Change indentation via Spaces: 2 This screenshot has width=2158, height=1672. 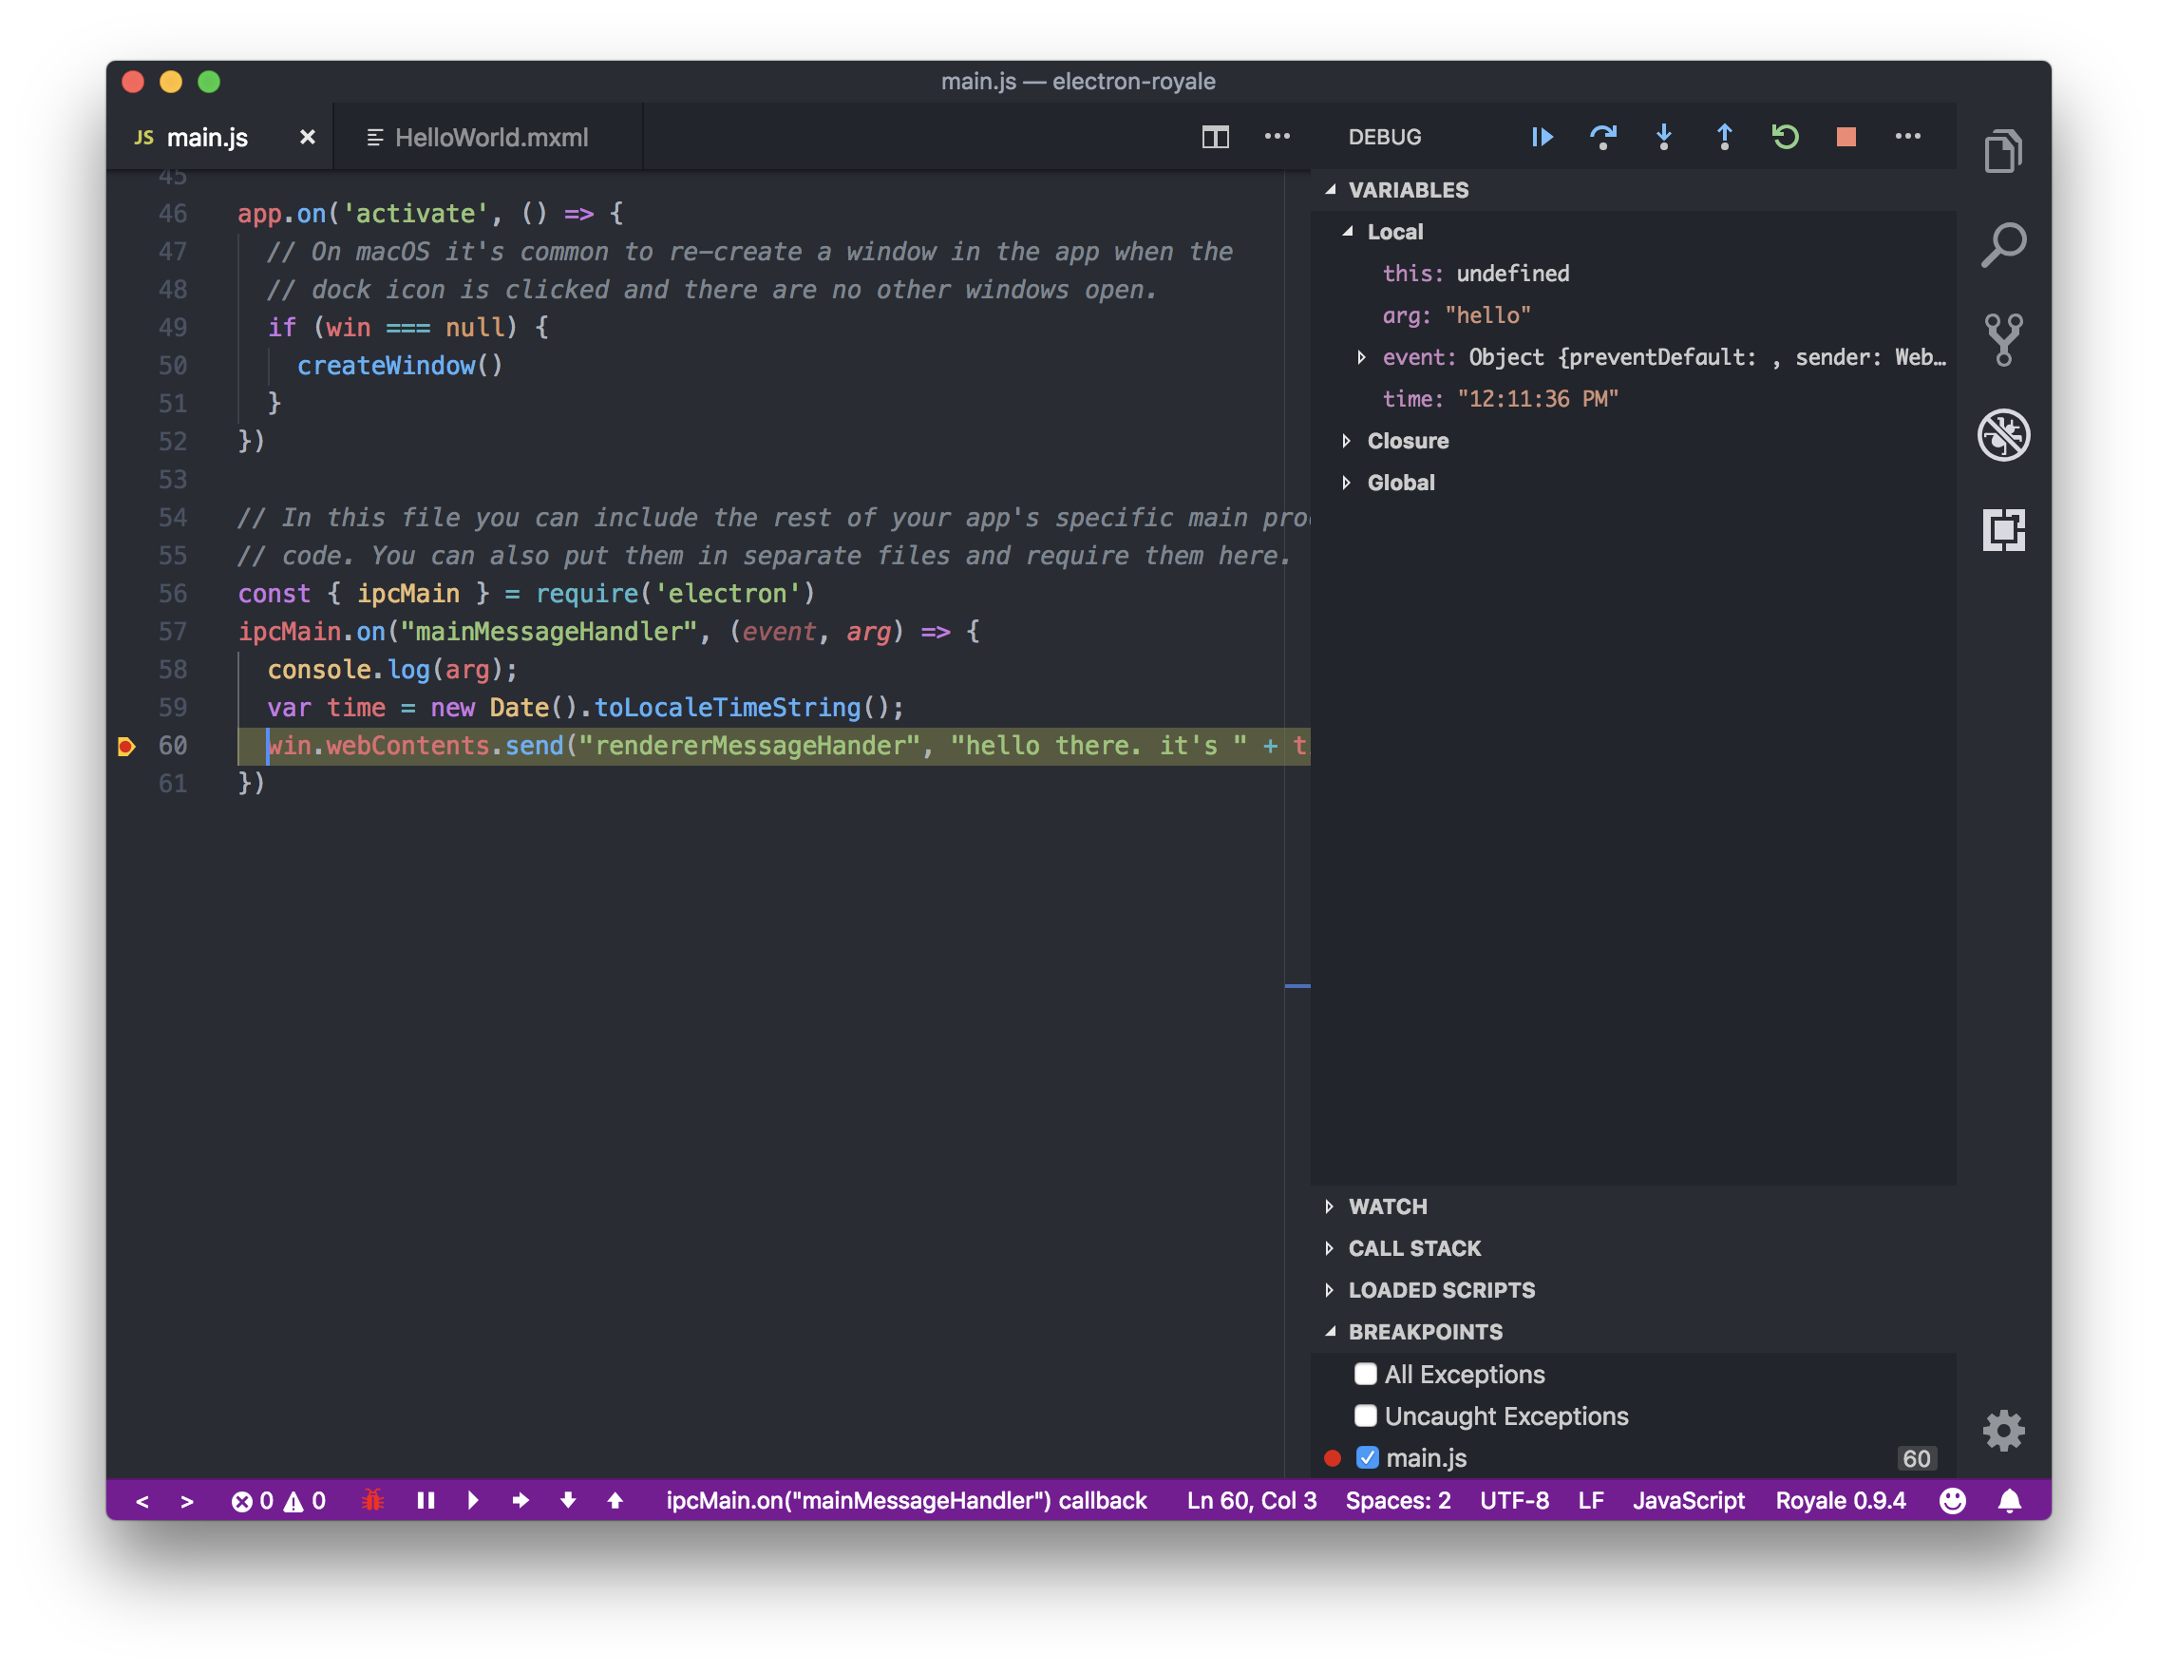(x=1397, y=1500)
